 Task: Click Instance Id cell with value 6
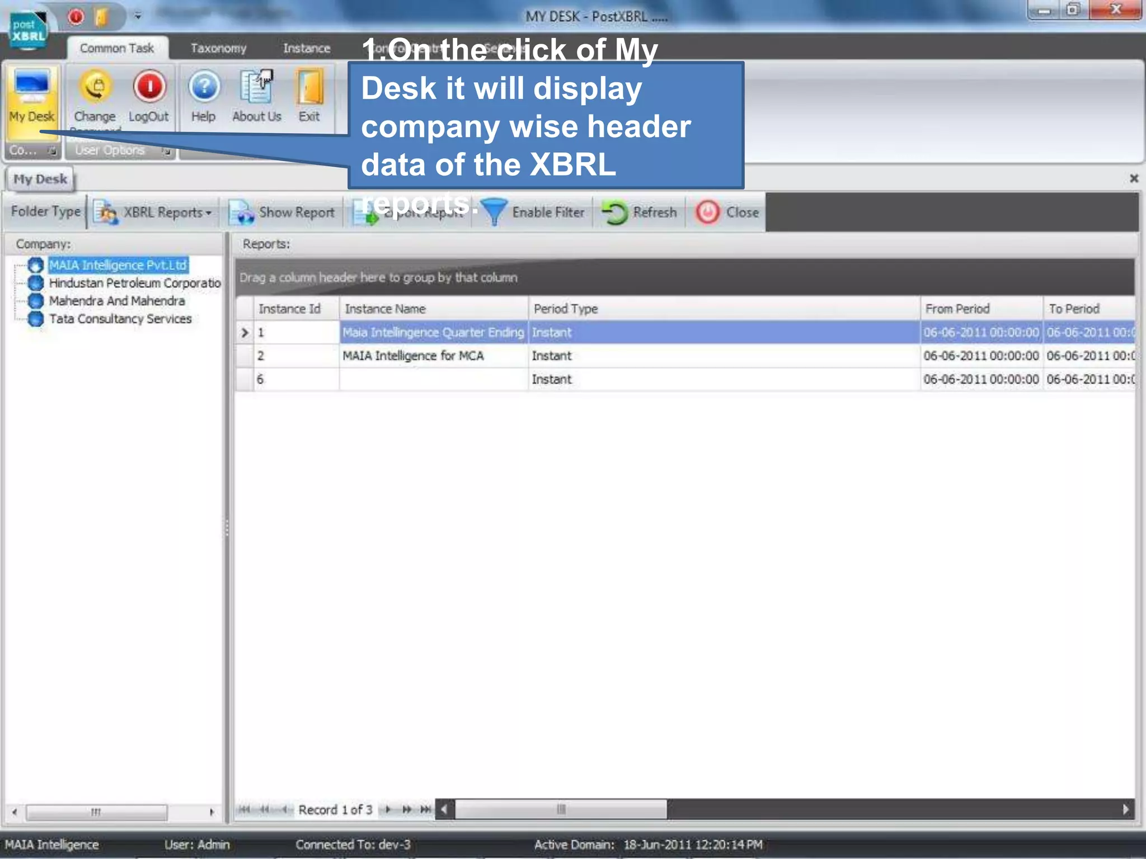296,379
